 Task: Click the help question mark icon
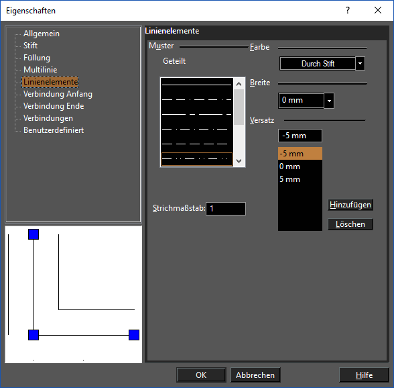tap(348, 10)
